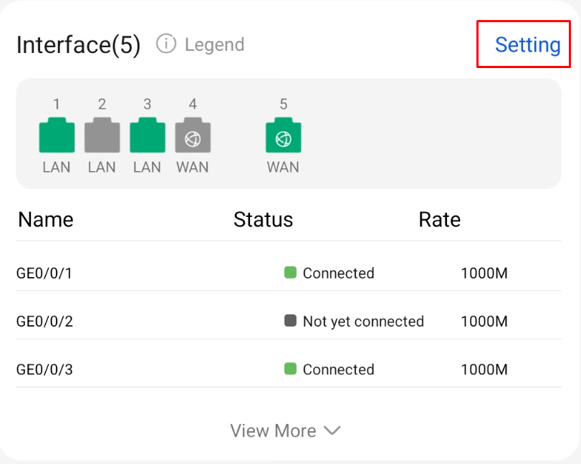Viewport: 581px width, 464px height.
Task: Open the Setting link
Action: 528,45
